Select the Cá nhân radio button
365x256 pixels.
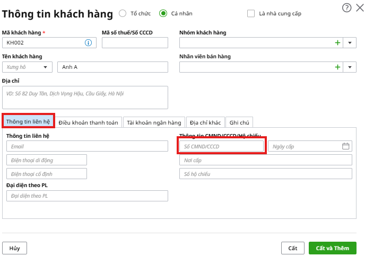[163, 13]
